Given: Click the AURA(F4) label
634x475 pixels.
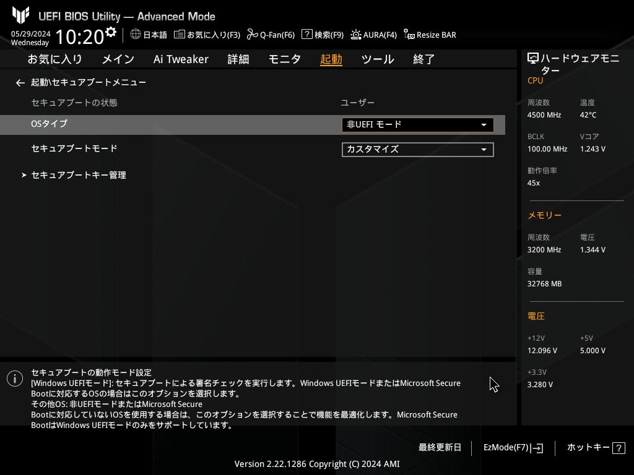Looking at the screenshot, I should coord(380,35).
